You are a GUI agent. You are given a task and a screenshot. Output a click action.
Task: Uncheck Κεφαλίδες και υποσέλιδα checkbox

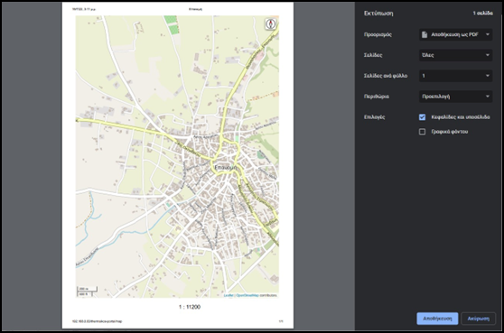coord(423,117)
